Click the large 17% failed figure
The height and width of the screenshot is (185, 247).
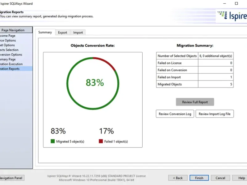107,131
